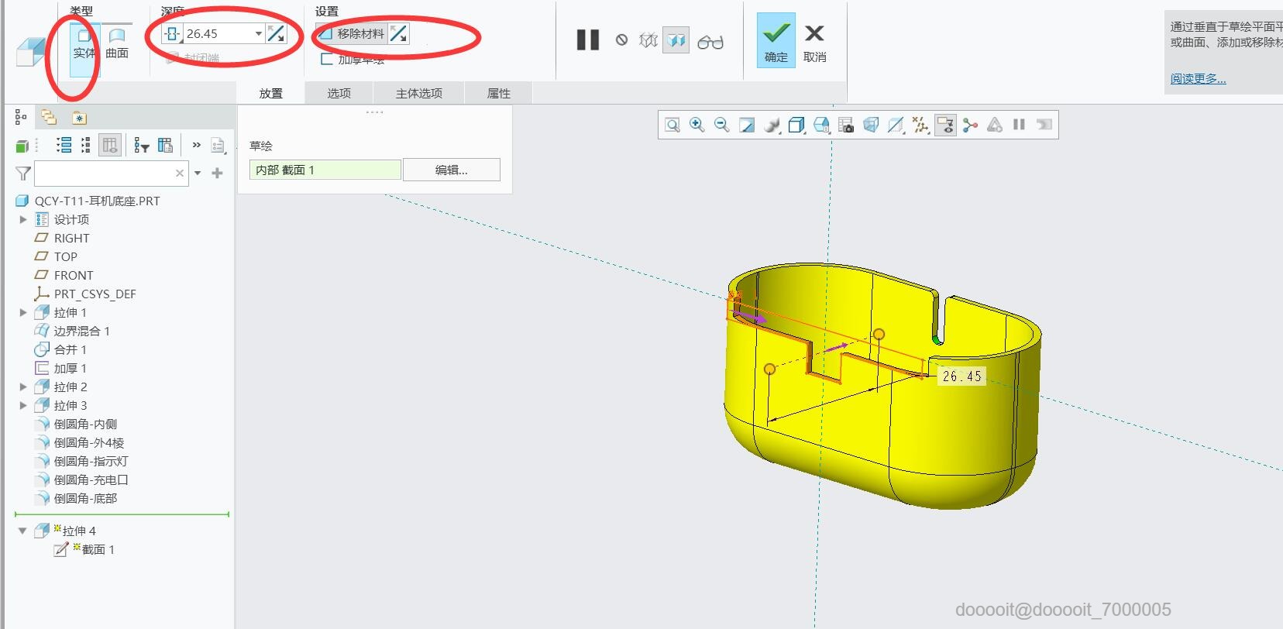Screen dimensions: 1283x629
Task: Open the 放置 placement tab
Action: 270,93
